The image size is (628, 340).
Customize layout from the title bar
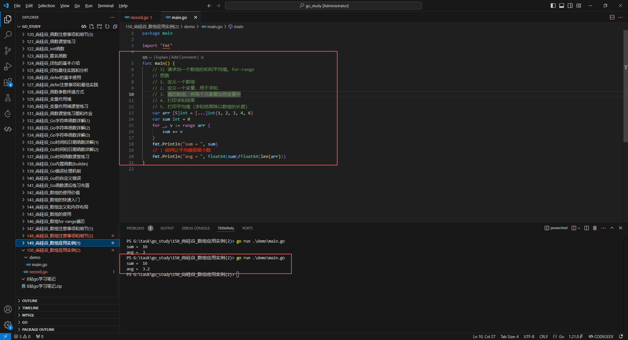[579, 6]
